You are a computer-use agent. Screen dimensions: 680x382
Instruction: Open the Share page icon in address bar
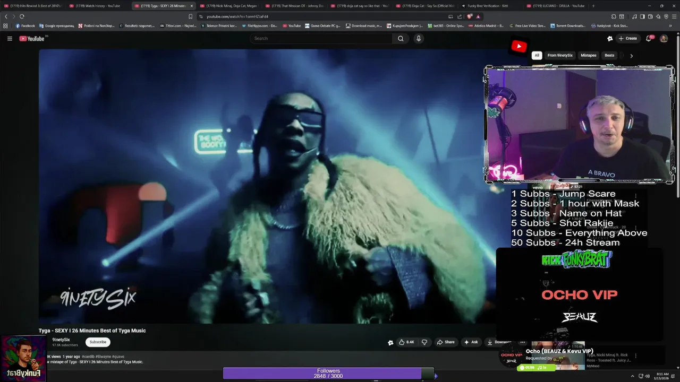click(460, 16)
